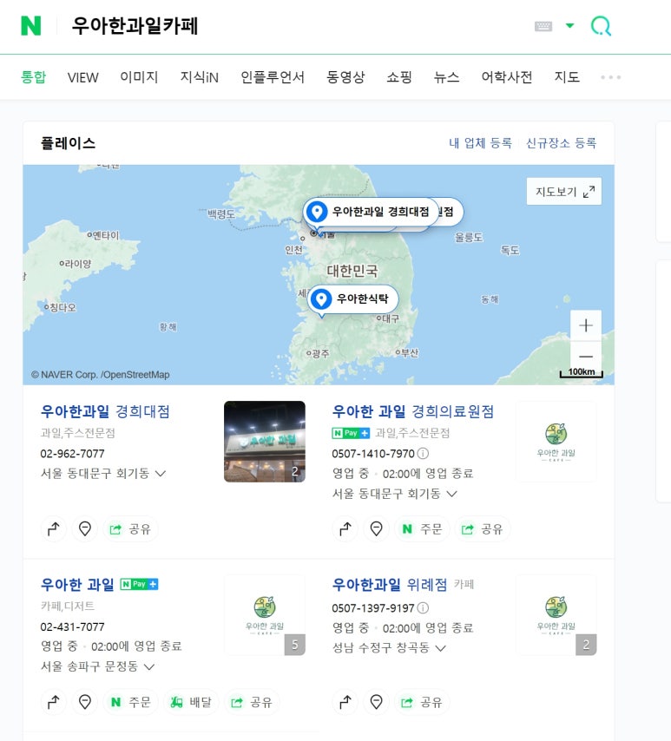Share the 문정동 우아한 과일 listing

click(252, 702)
